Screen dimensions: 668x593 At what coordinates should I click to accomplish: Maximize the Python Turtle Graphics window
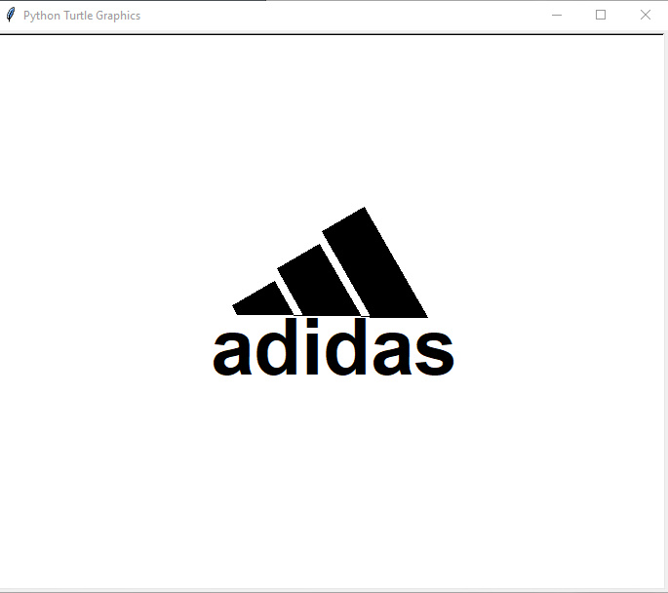click(x=601, y=16)
